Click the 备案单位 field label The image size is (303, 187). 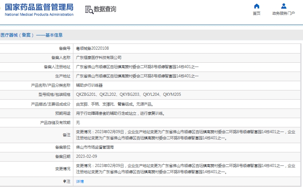point(63,147)
